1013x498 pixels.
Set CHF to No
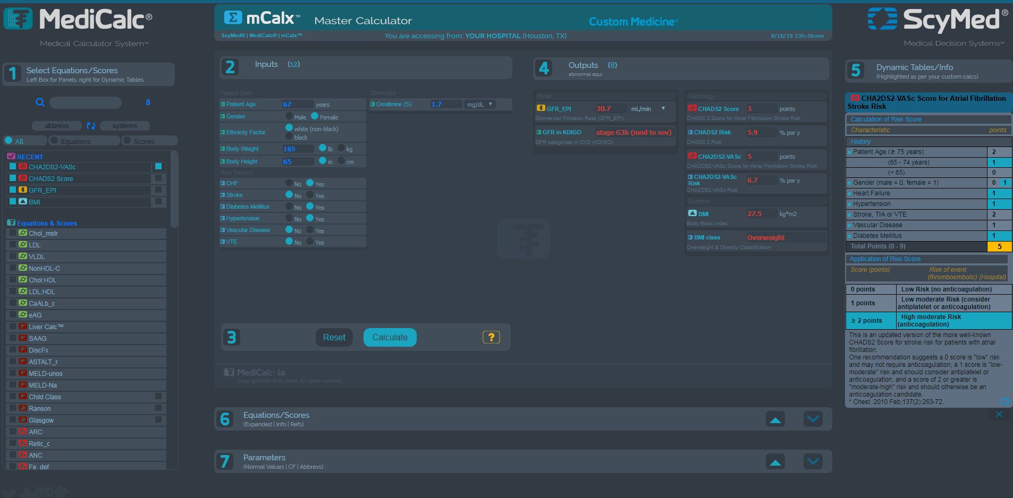coord(289,183)
